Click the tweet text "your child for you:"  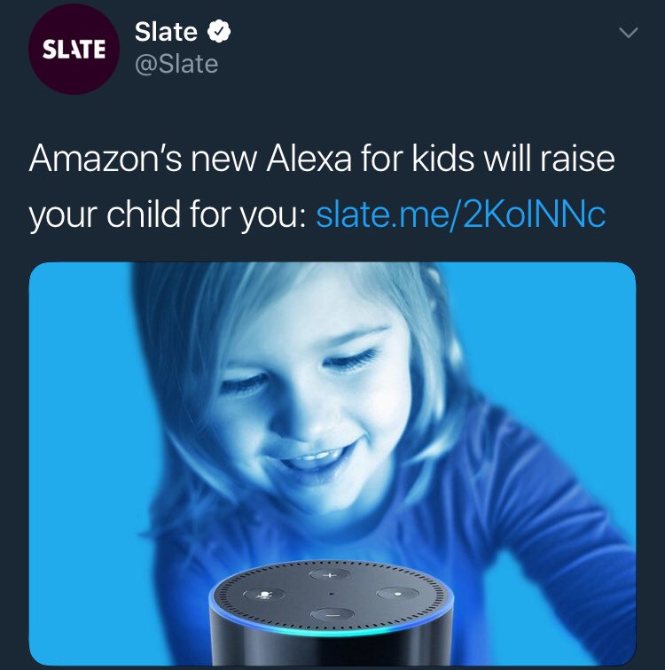(x=167, y=214)
